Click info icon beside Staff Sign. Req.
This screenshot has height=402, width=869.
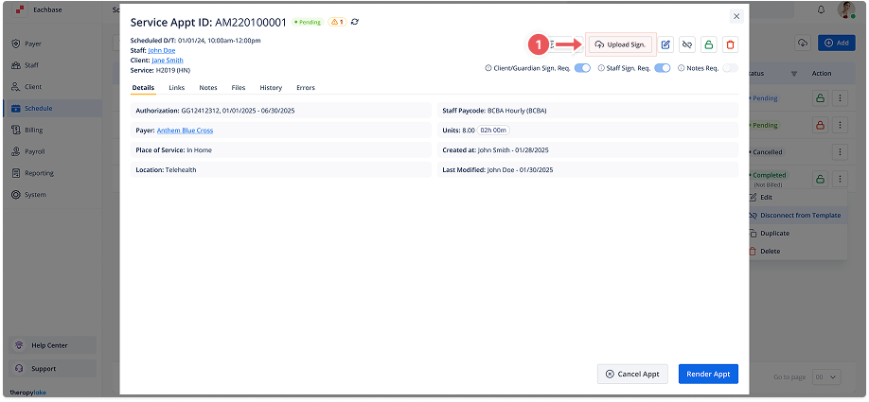click(x=601, y=68)
